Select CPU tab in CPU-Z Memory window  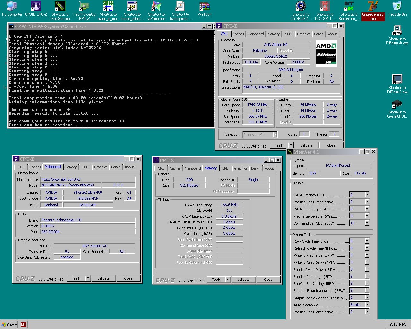point(161,168)
